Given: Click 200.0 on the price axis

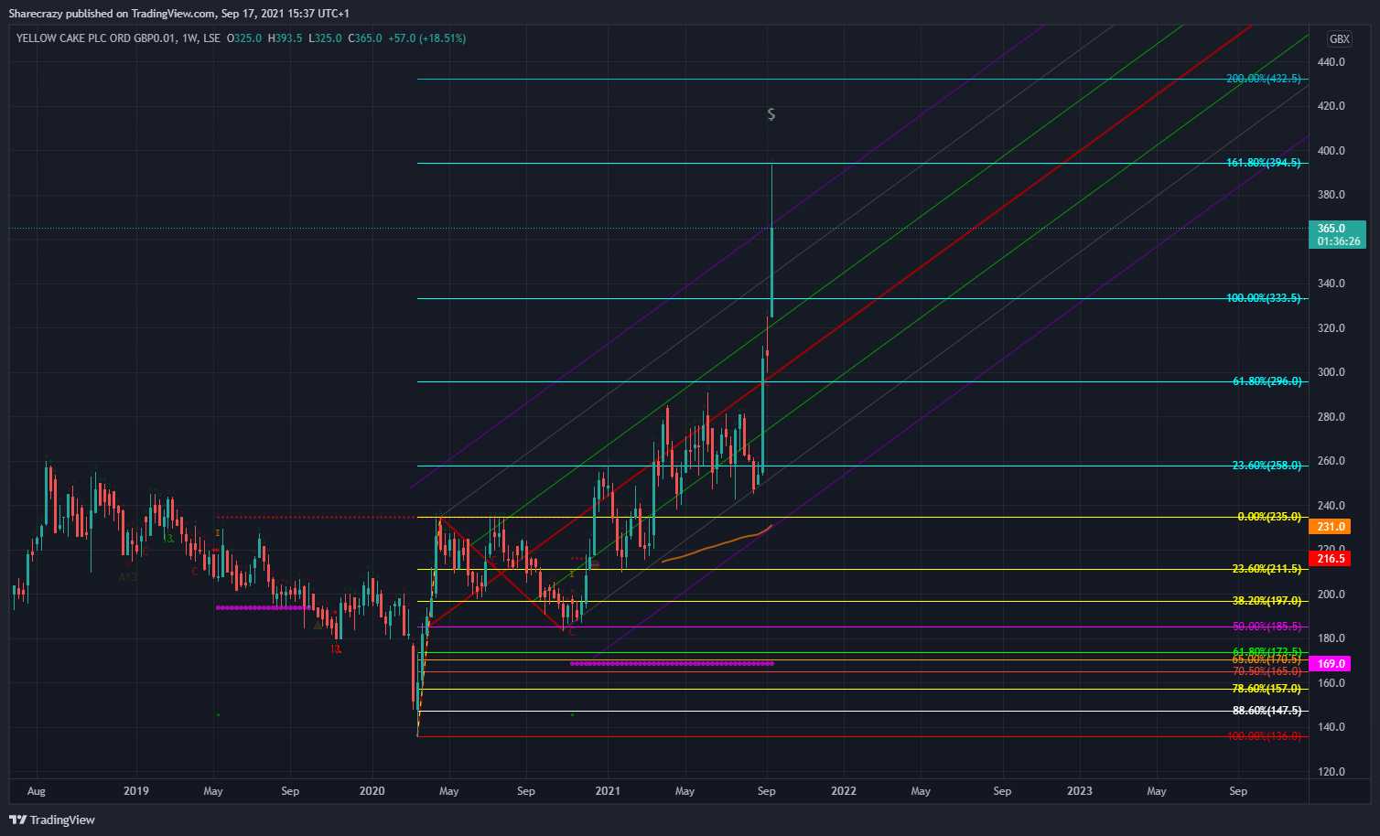Looking at the screenshot, I should (x=1331, y=595).
